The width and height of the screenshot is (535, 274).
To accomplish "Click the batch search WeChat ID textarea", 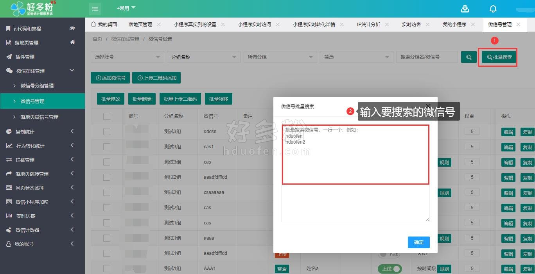I will pyautogui.click(x=355, y=164).
